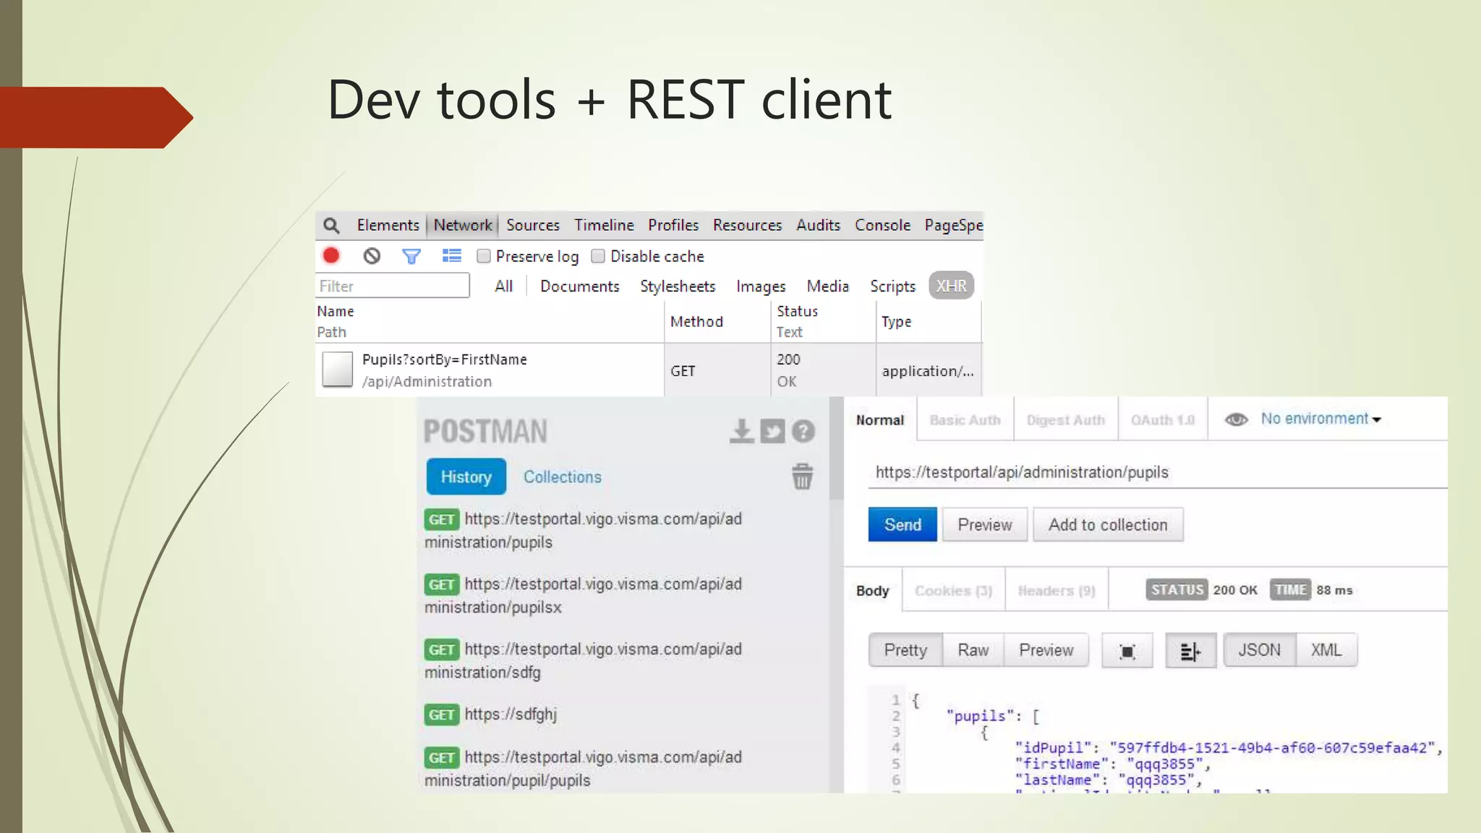1481x833 pixels.
Task: Select the History tab in Postman
Action: pyautogui.click(x=466, y=477)
